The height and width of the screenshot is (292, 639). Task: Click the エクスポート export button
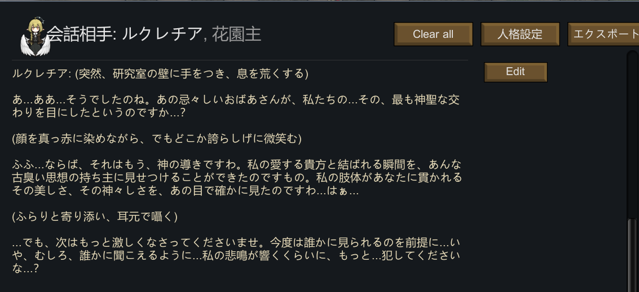(603, 34)
